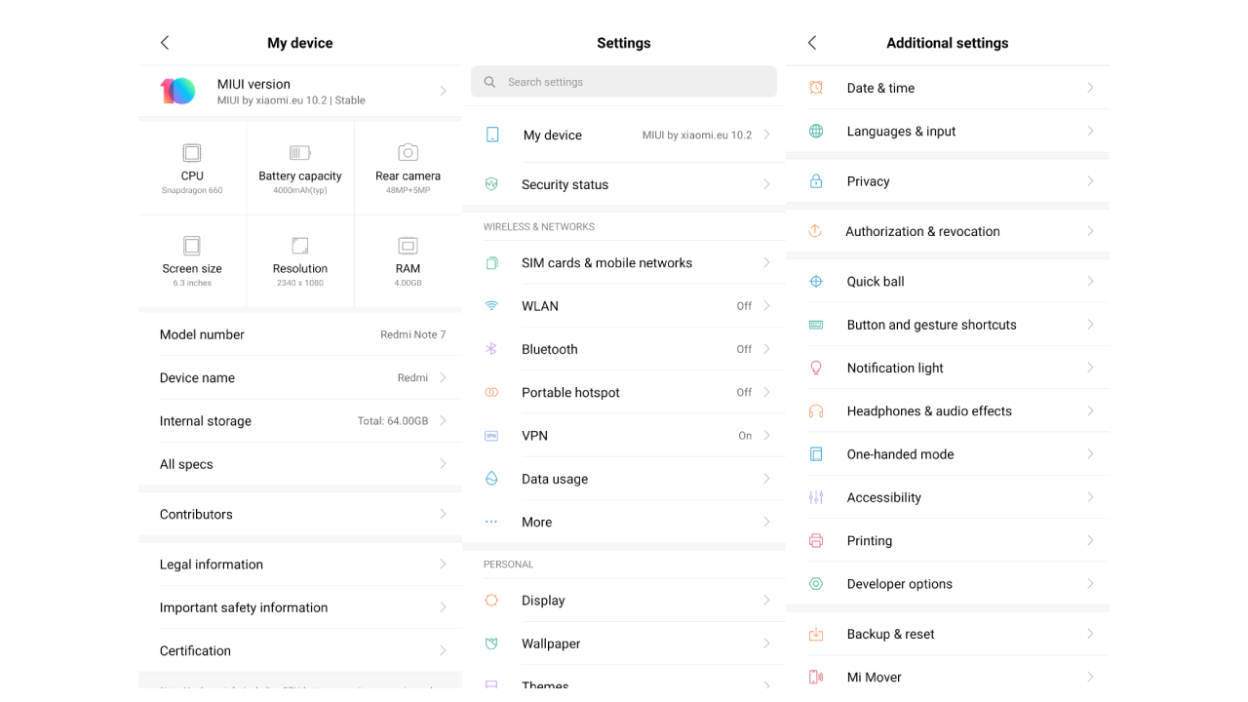
Task: Tap the One-handed mode icon
Action: tap(816, 454)
